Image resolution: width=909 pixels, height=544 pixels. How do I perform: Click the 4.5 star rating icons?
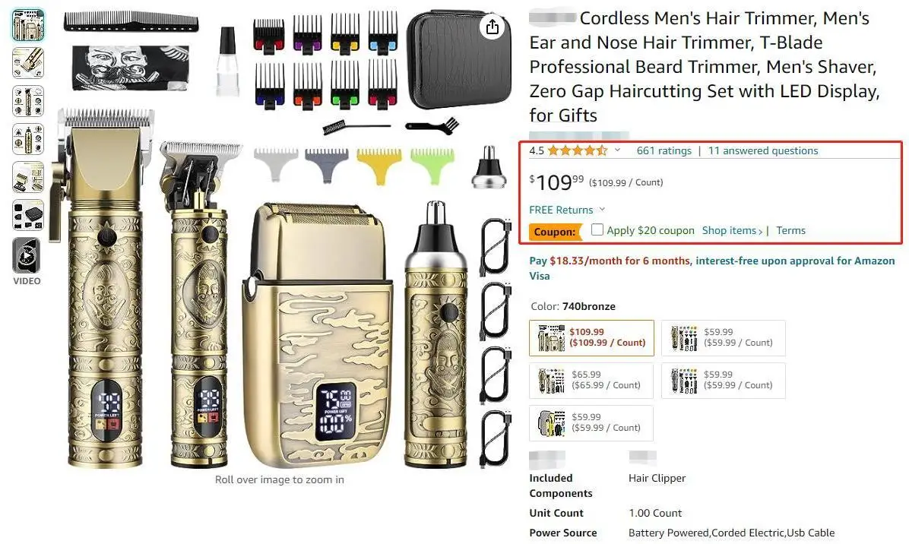[578, 150]
